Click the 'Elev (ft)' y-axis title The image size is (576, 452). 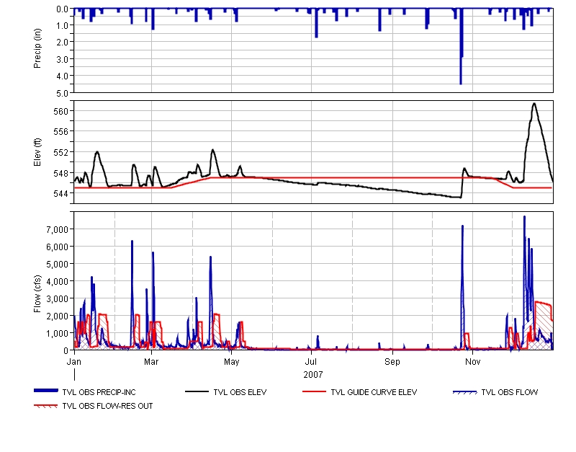[x=37, y=152]
